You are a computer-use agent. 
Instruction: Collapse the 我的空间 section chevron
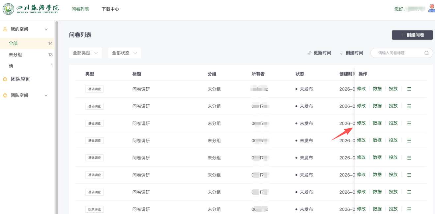pos(46,29)
